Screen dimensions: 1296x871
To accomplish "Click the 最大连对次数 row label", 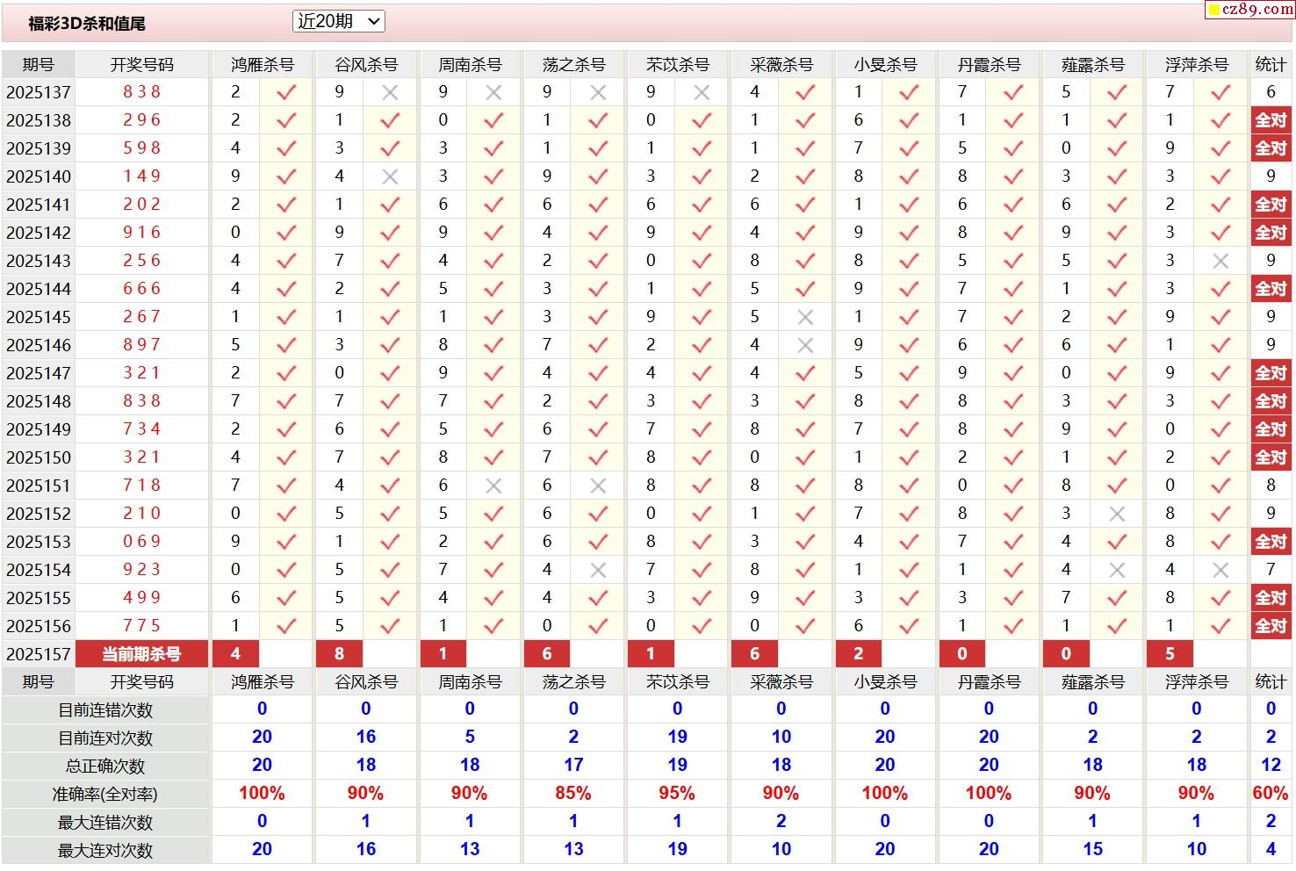I will coord(105,850).
